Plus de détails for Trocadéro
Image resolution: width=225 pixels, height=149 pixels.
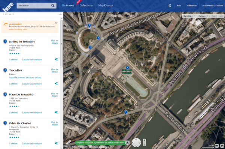(55, 70)
